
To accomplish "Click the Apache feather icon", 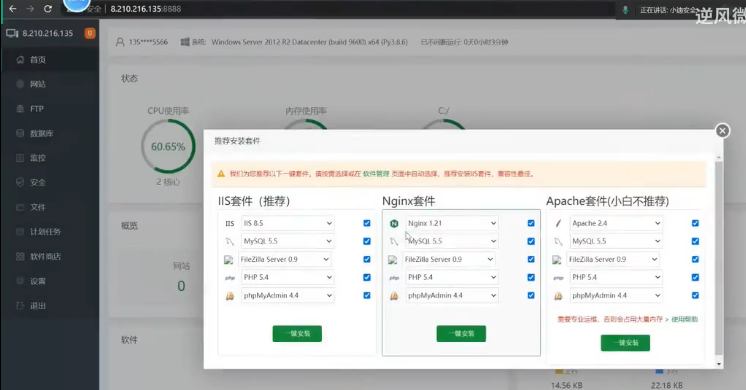I will click(x=558, y=223).
